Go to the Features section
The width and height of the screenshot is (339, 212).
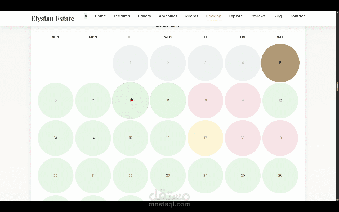point(122,16)
